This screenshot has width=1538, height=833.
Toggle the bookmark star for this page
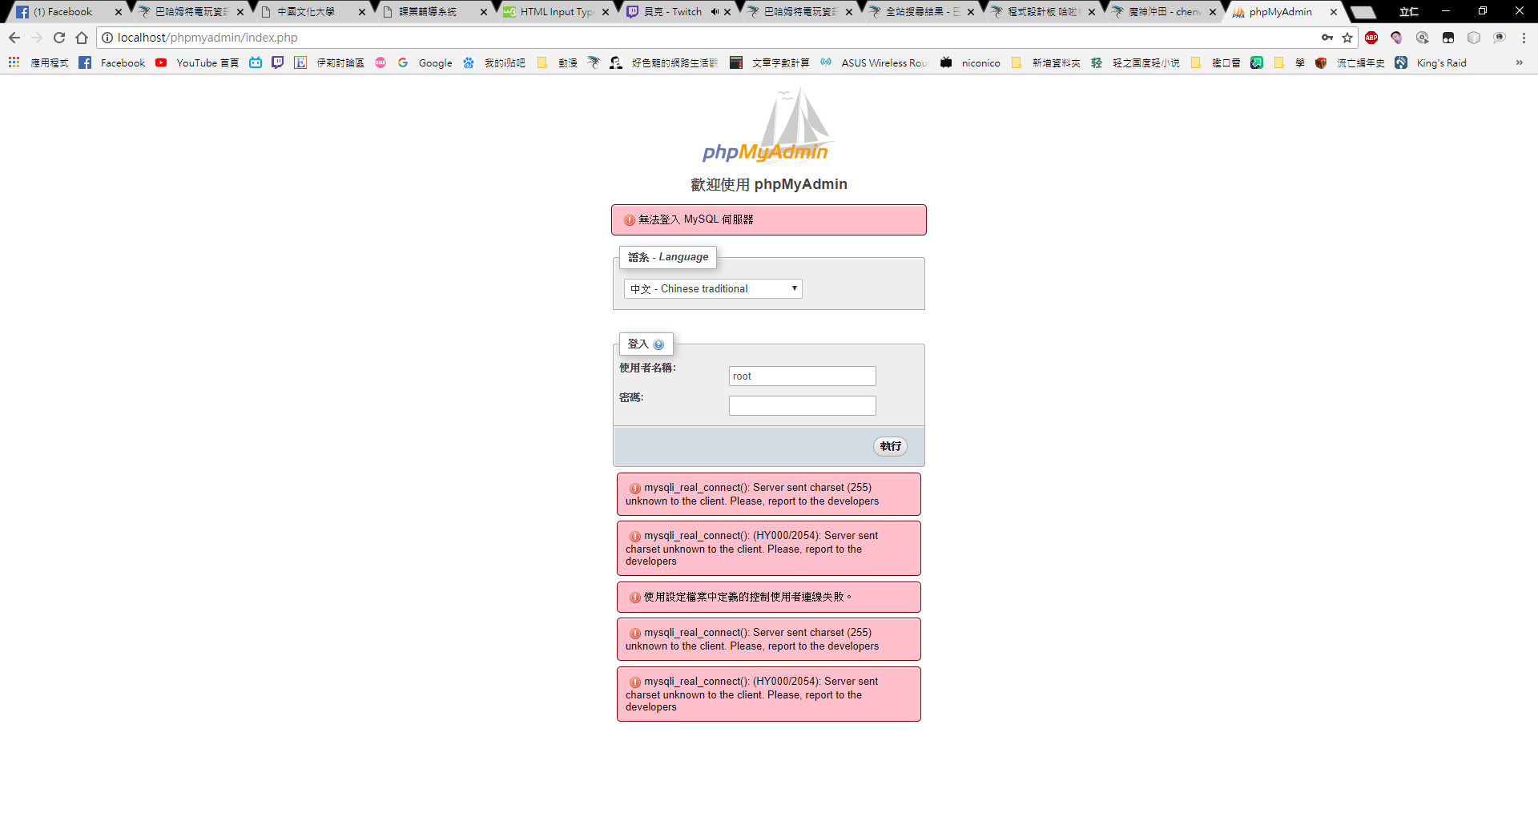click(x=1348, y=37)
